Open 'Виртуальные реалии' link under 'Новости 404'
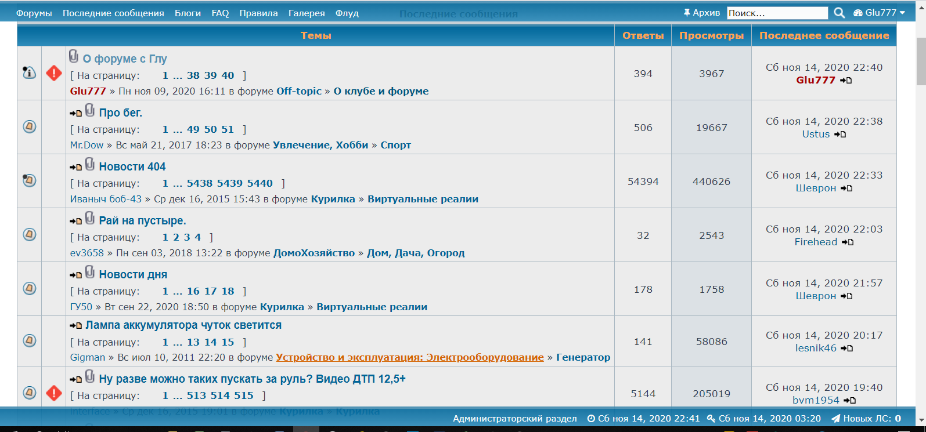 423,199
